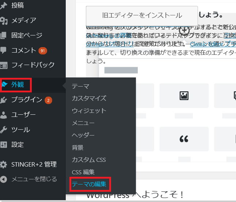Choose CSS 編集 in the submenu
This screenshot has height=202, width=236.
(x=83, y=172)
